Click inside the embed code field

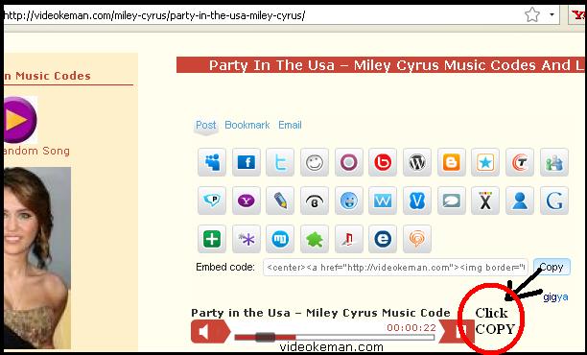395,268
